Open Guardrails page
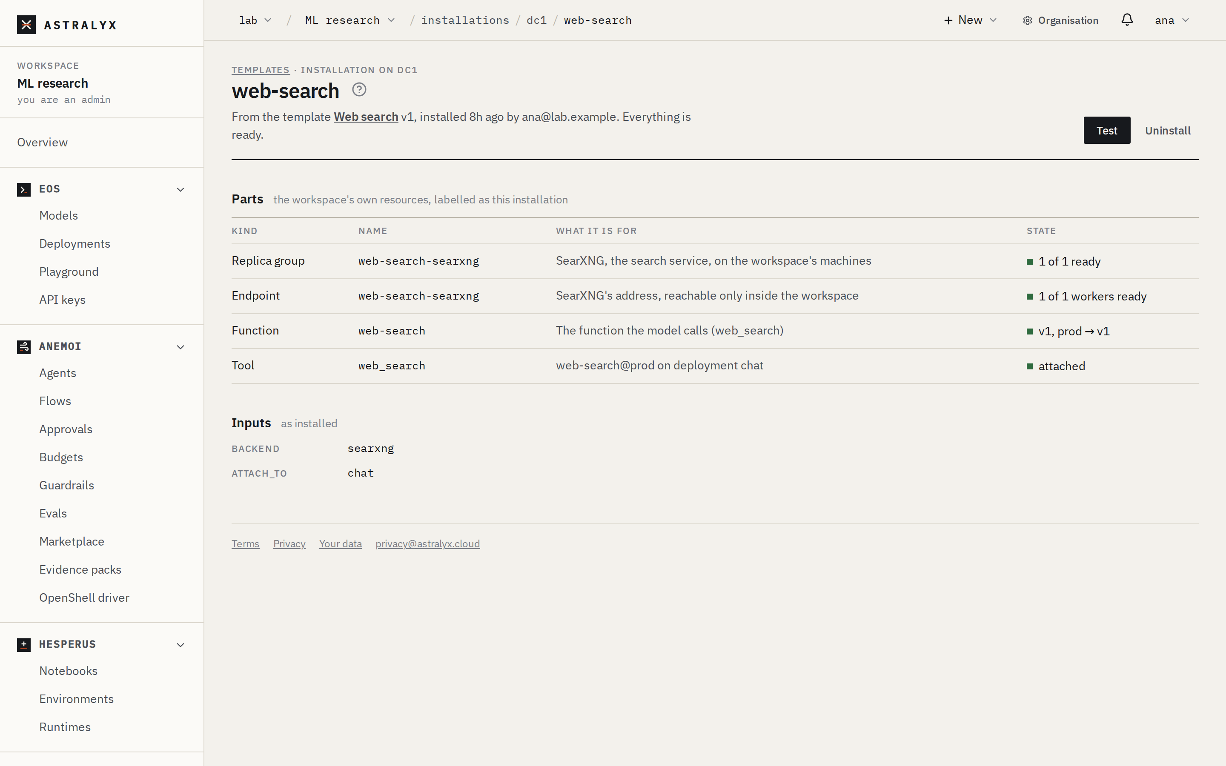The image size is (1226, 766). (67, 485)
